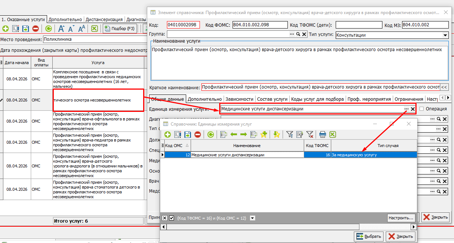Click the print icon in reference toolbar

click(322, 135)
